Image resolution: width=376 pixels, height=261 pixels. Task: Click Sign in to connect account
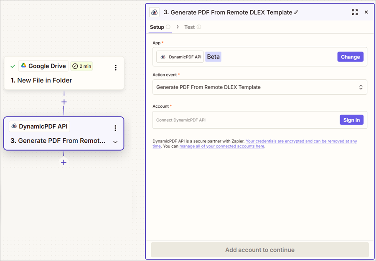[351, 120]
